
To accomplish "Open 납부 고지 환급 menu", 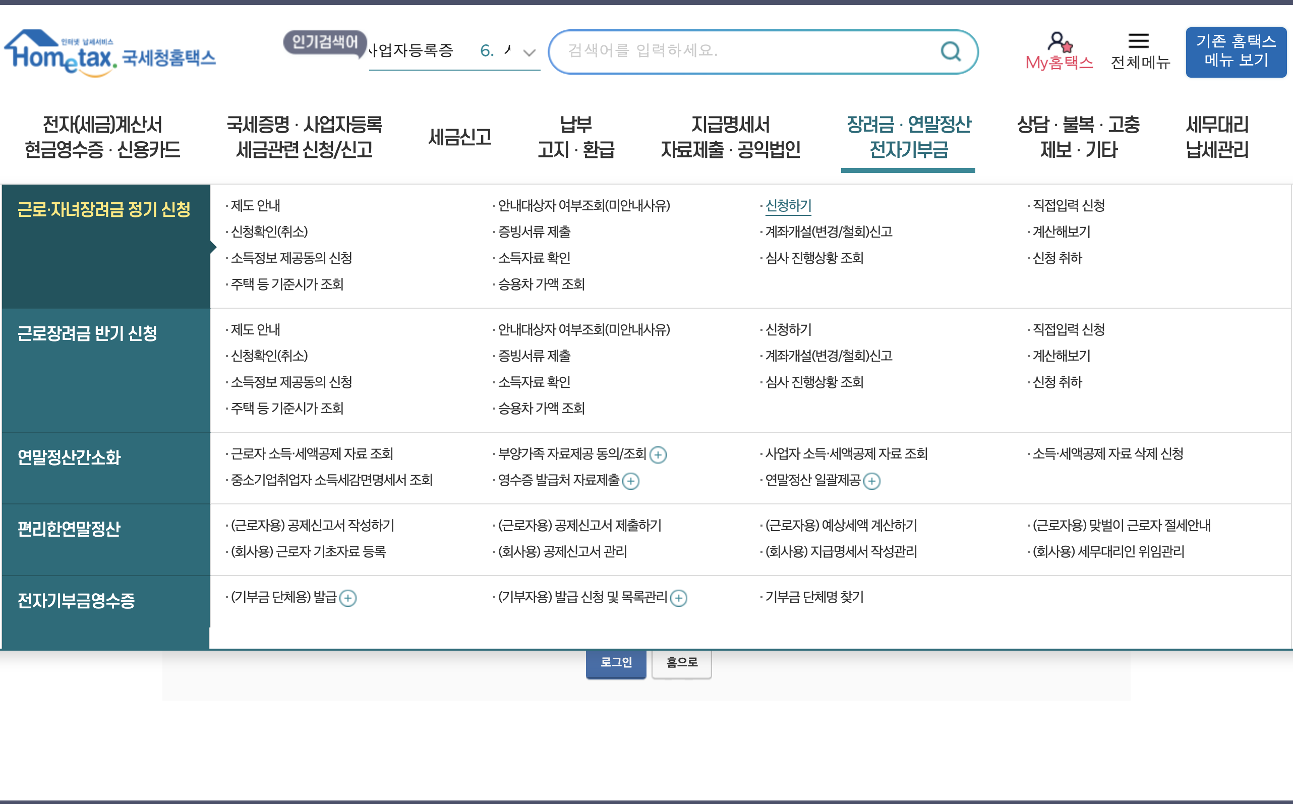I will (576, 137).
